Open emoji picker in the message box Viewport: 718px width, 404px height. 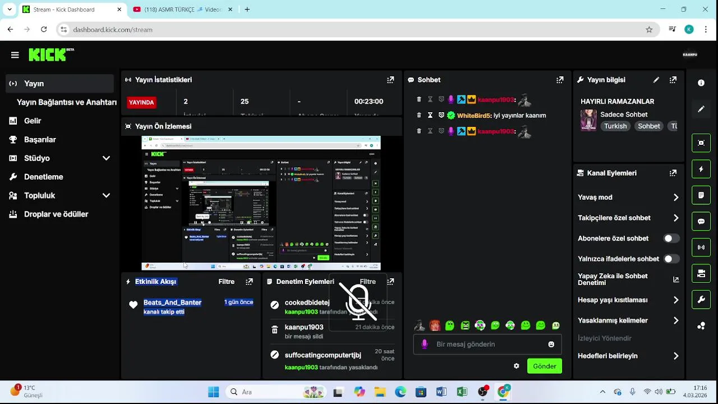click(551, 344)
